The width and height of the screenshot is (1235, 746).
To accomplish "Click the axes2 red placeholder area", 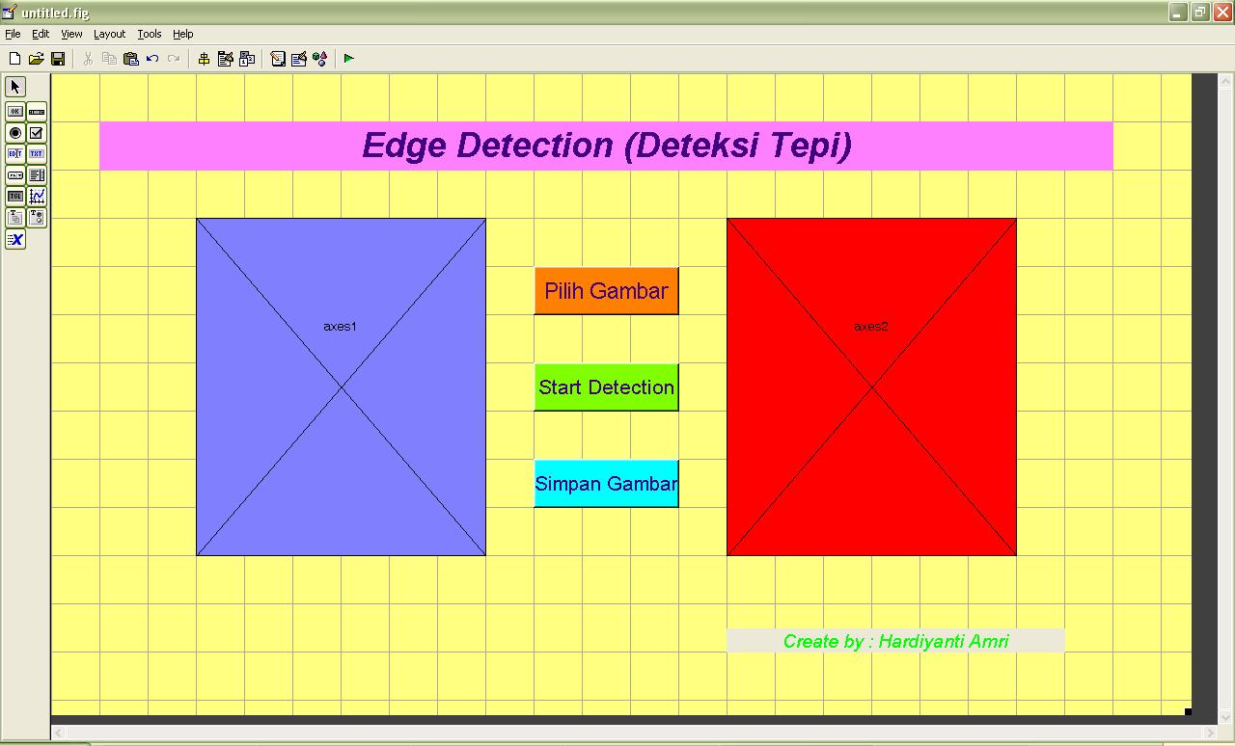I will [870, 386].
